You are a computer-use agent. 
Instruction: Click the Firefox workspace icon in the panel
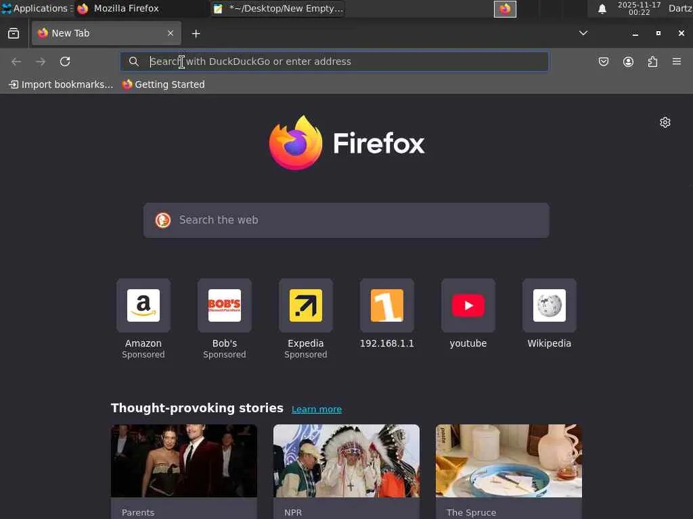(505, 9)
